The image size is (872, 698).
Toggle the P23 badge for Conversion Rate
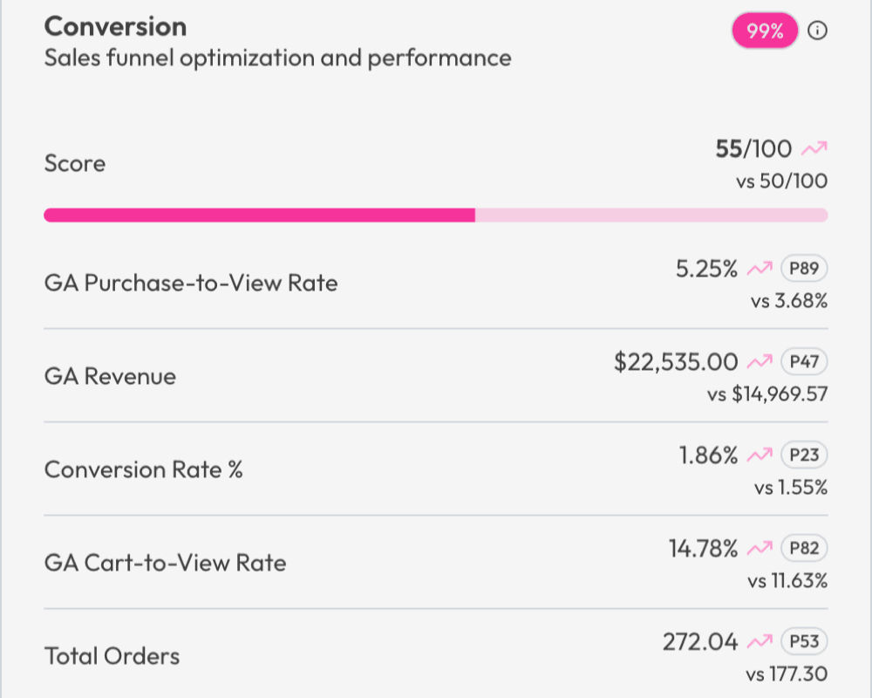tap(803, 455)
